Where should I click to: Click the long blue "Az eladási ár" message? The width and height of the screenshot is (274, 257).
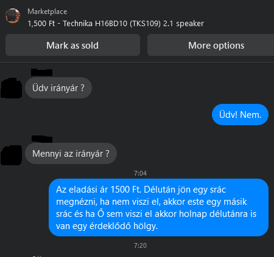158,208
